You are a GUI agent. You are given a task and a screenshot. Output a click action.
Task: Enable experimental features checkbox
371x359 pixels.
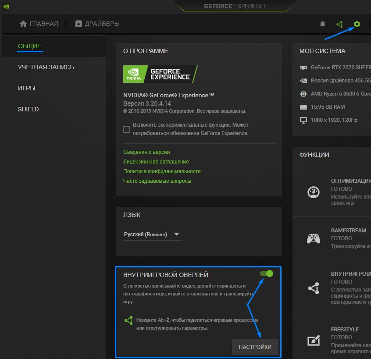(127, 129)
